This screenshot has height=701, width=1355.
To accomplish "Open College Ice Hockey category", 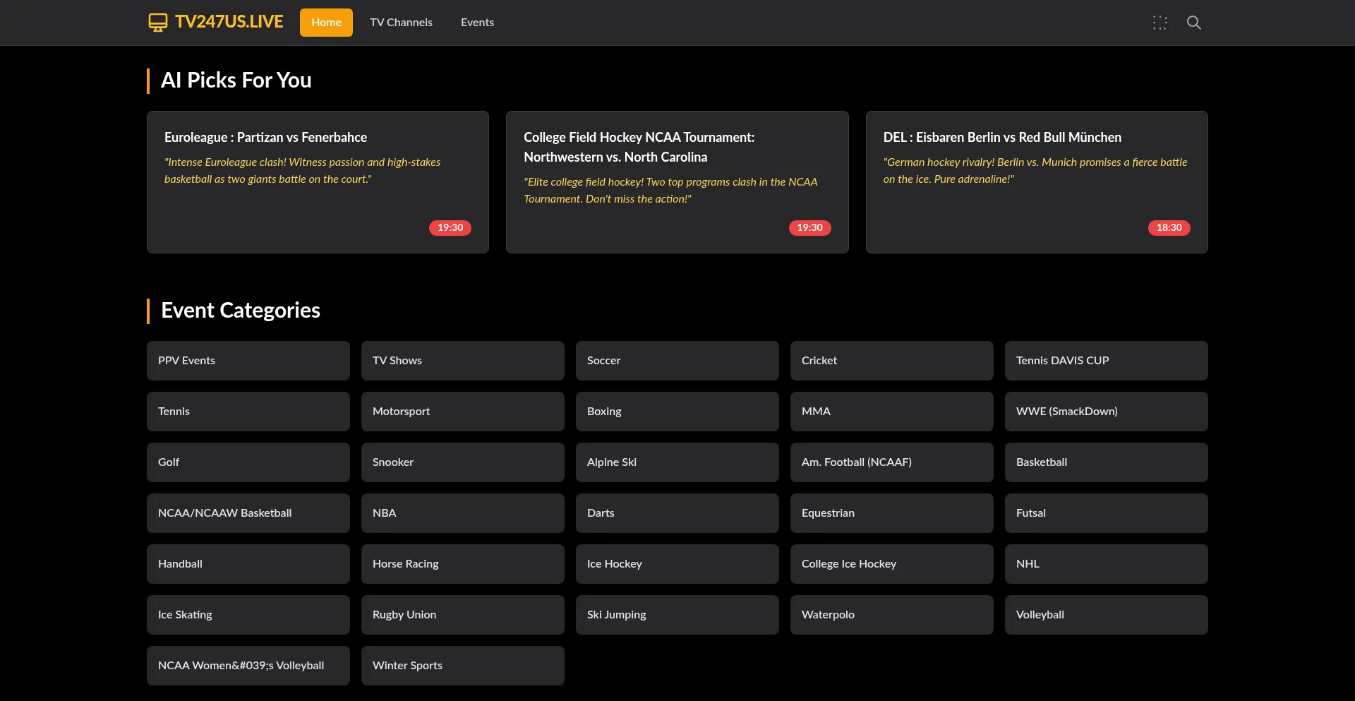I will pos(891,564).
